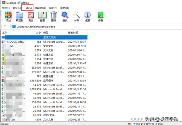
Task: Select the Excel row sized 1,078,959
Action: pyautogui.click(x=45, y=89)
